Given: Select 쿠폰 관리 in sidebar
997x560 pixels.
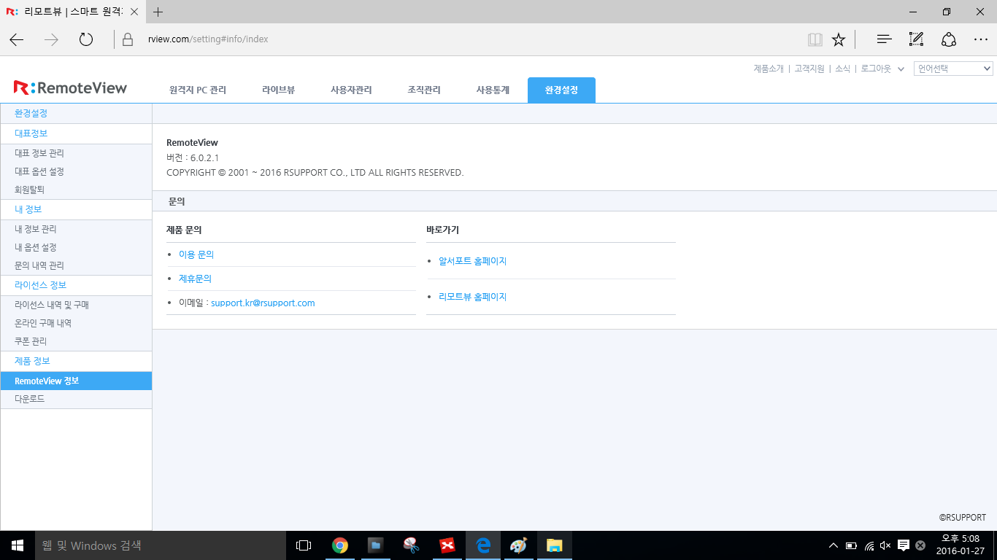Looking at the screenshot, I should pos(31,341).
